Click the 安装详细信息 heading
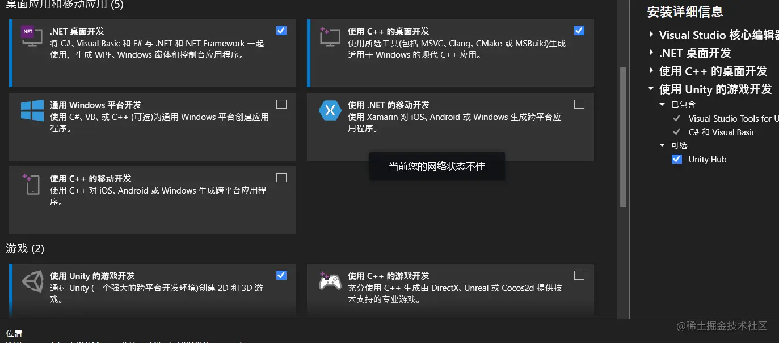Image resolution: width=779 pixels, height=343 pixels. (685, 11)
